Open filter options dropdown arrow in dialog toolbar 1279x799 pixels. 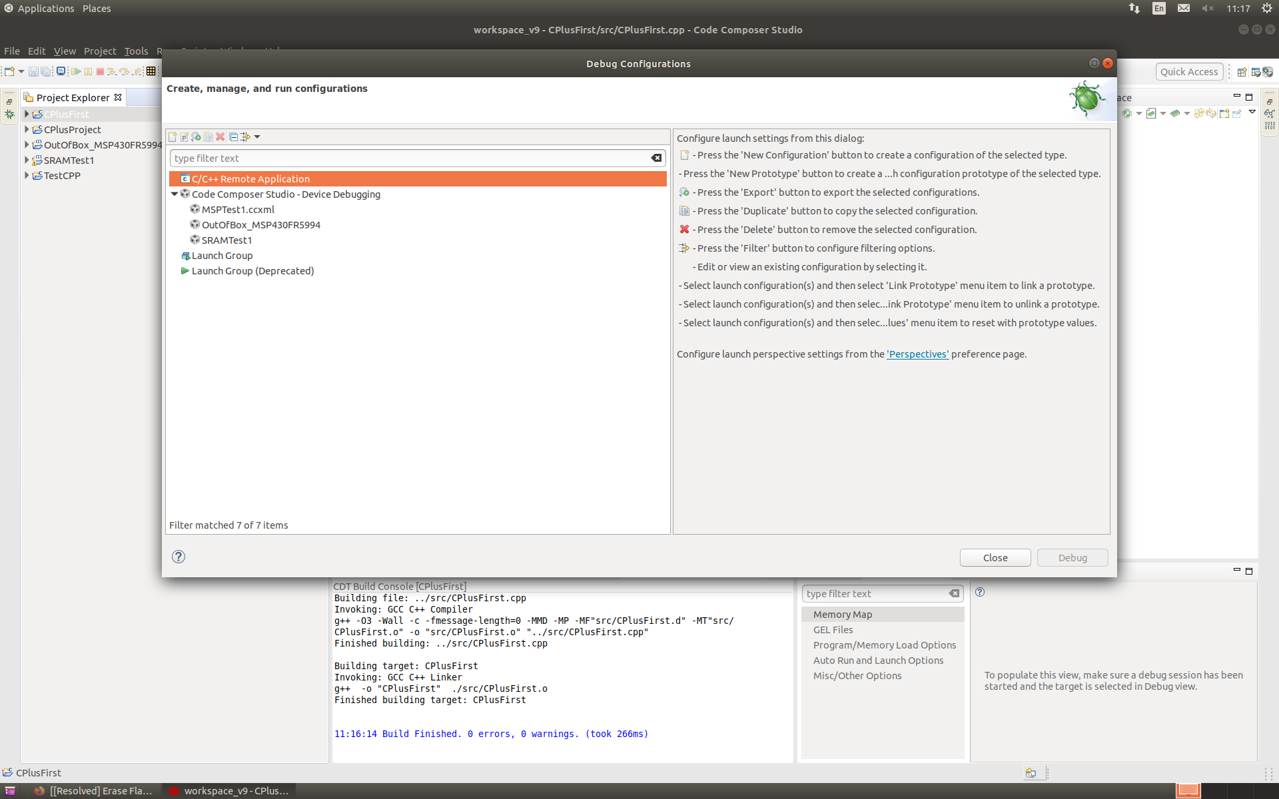(257, 137)
